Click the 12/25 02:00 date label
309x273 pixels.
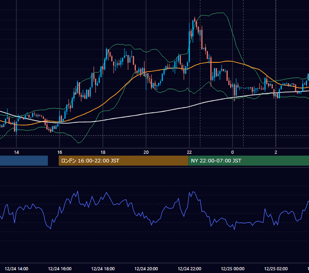(x=276, y=269)
